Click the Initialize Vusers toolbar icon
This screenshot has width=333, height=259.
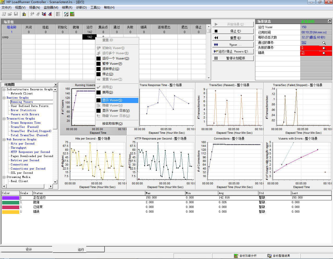pos(32,14)
